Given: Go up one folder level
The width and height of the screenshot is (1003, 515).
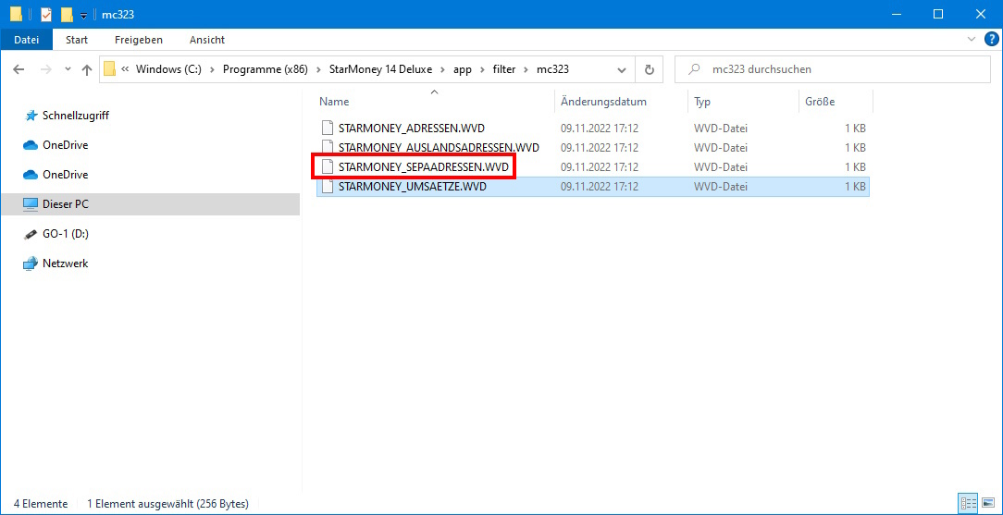Looking at the screenshot, I should pos(88,69).
